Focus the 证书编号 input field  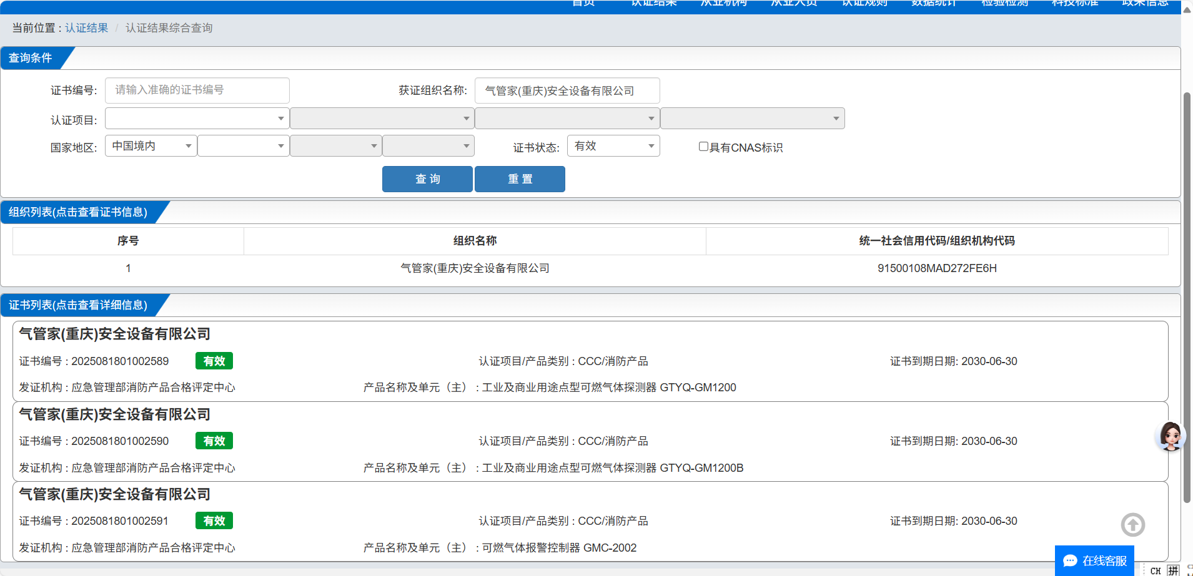197,90
